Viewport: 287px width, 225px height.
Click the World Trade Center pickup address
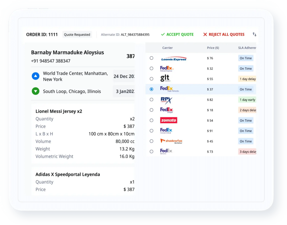[75, 76]
